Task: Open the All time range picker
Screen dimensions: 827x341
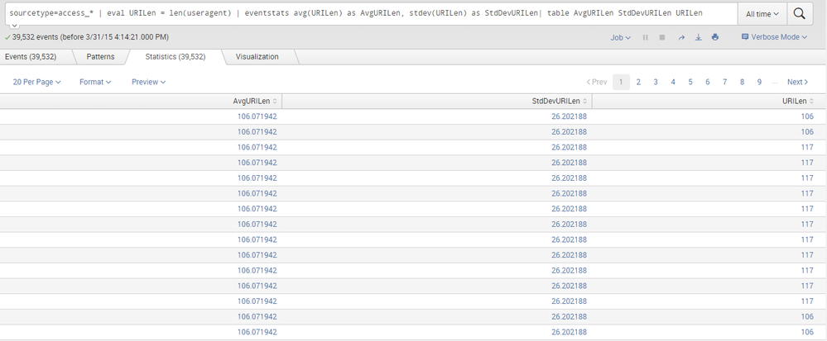Action: pyautogui.click(x=762, y=14)
